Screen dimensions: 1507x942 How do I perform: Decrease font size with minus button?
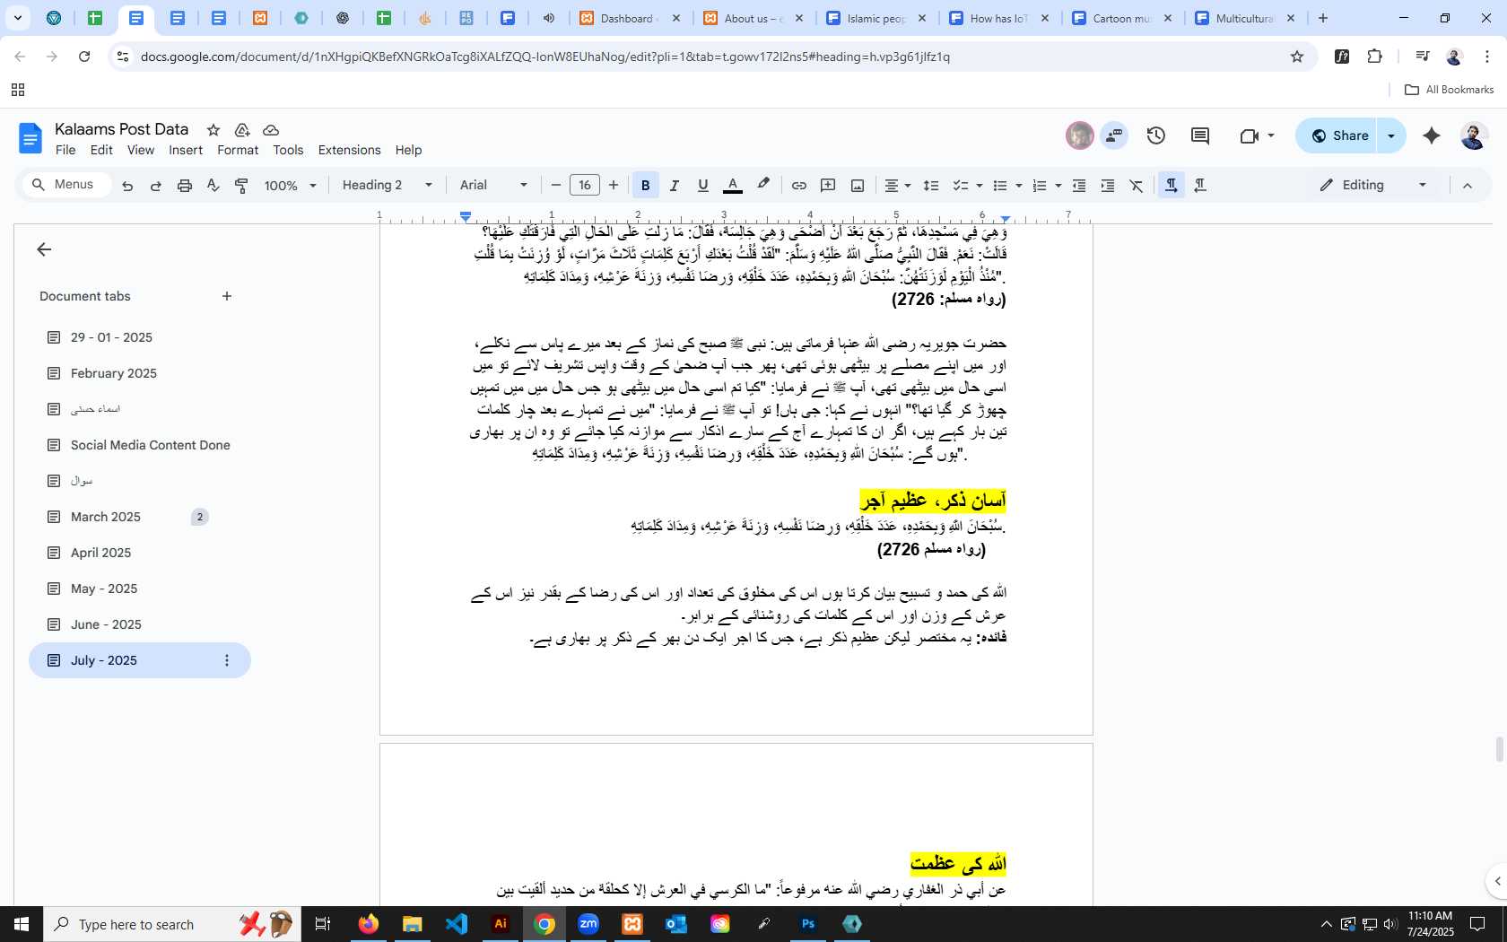[556, 186]
